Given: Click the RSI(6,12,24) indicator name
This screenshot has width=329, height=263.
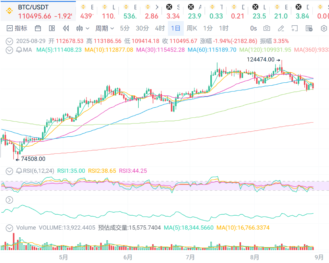Looking at the screenshot, I should point(39,171).
